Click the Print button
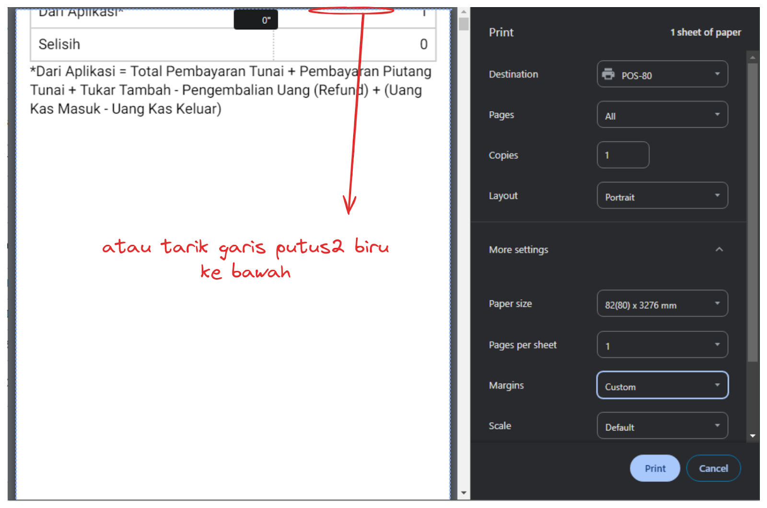767x508 pixels. tap(654, 468)
